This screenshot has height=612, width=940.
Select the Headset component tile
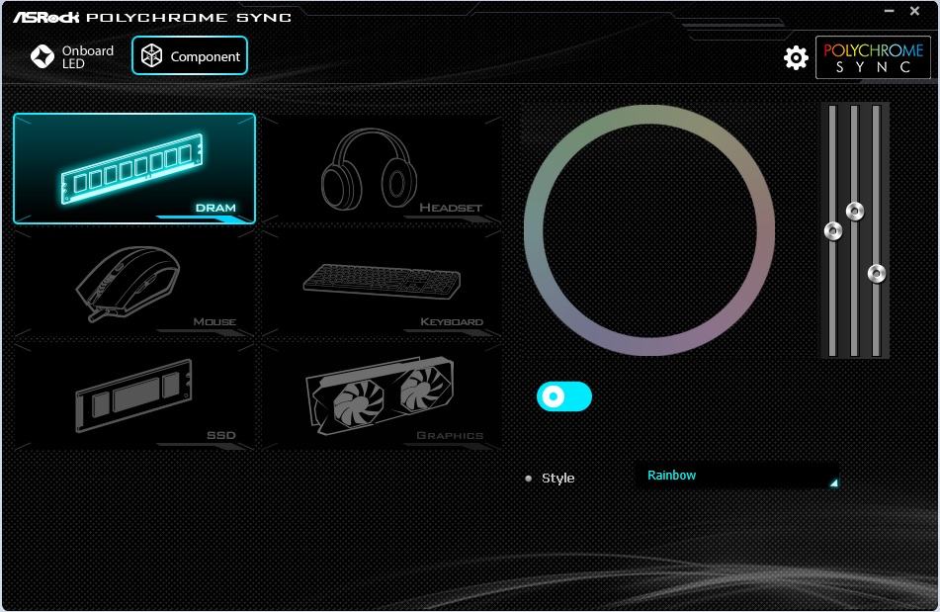pyautogui.click(x=382, y=169)
